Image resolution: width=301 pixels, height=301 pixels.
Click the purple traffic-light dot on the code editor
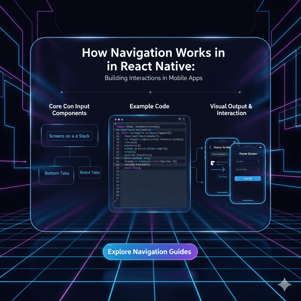coord(116,119)
